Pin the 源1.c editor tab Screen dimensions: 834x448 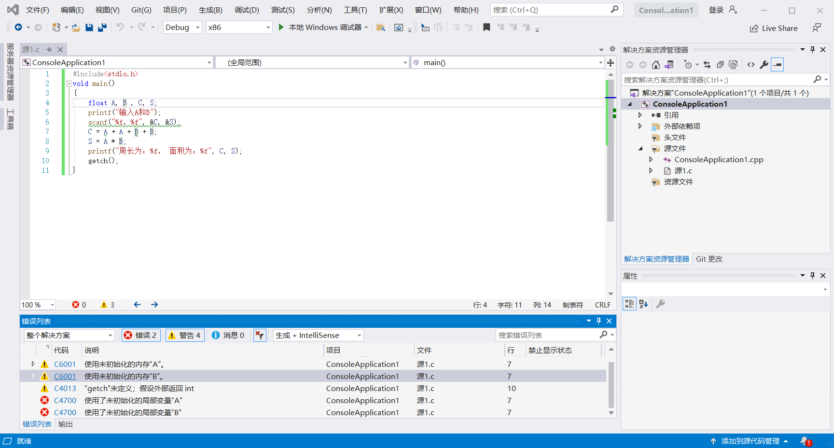49,50
